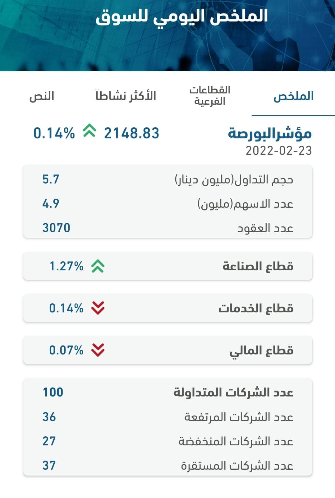
Task: Click حجم التداول value 5.7
Action: tap(51, 179)
